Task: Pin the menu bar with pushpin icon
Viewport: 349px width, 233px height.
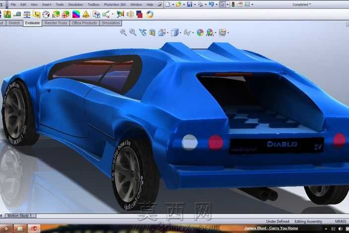Action: click(159, 4)
